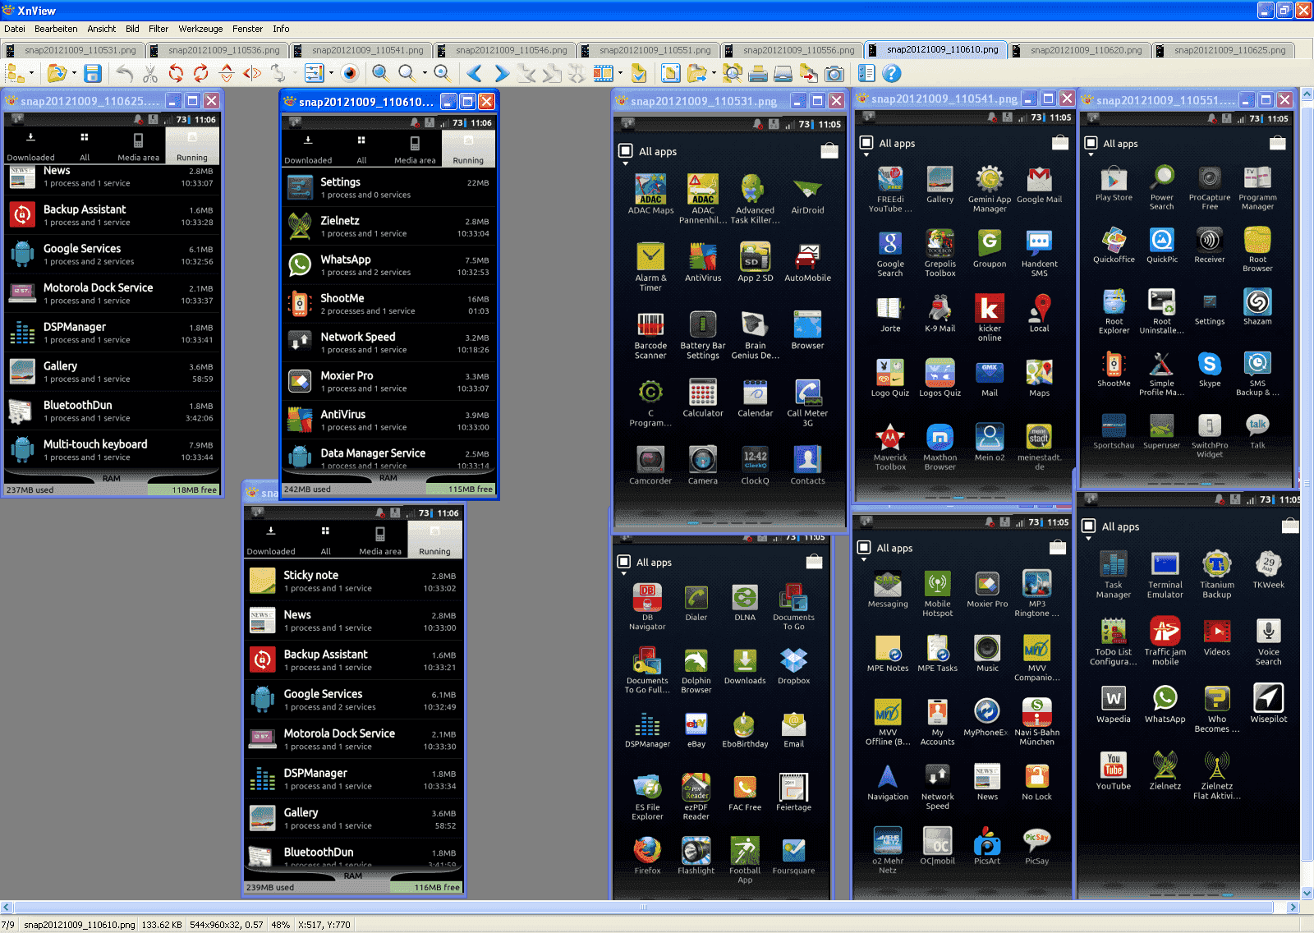
Task: Open the image adjustments sliders icon
Action: point(314,74)
